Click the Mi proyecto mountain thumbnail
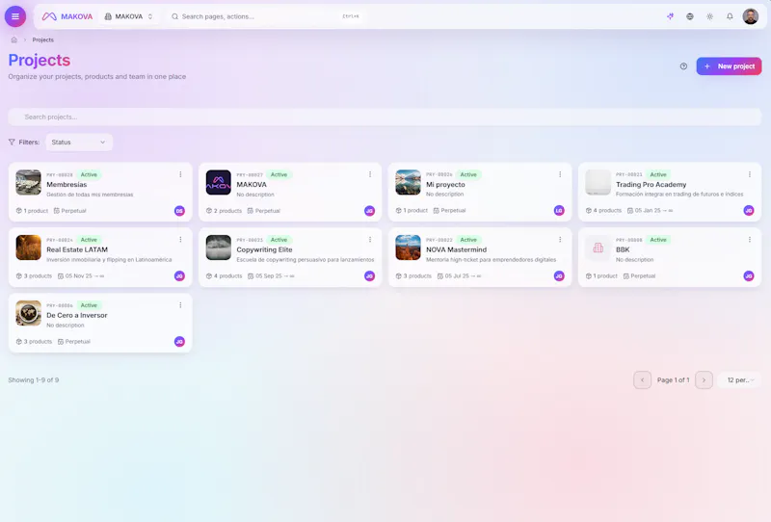The image size is (771, 522). tap(408, 182)
